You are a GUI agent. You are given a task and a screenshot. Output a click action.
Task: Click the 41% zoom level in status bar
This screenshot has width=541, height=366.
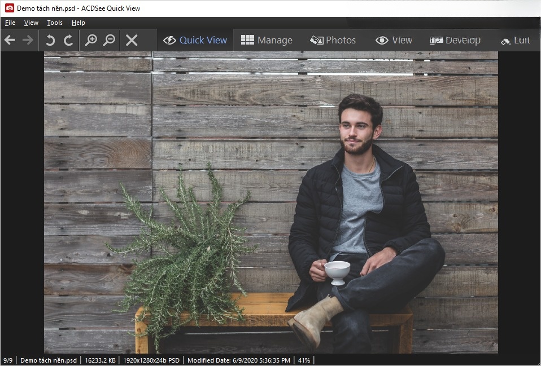coord(304,360)
